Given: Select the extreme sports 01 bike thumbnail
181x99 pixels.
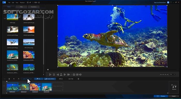Looking at the screenshot, I should tap(29, 17).
